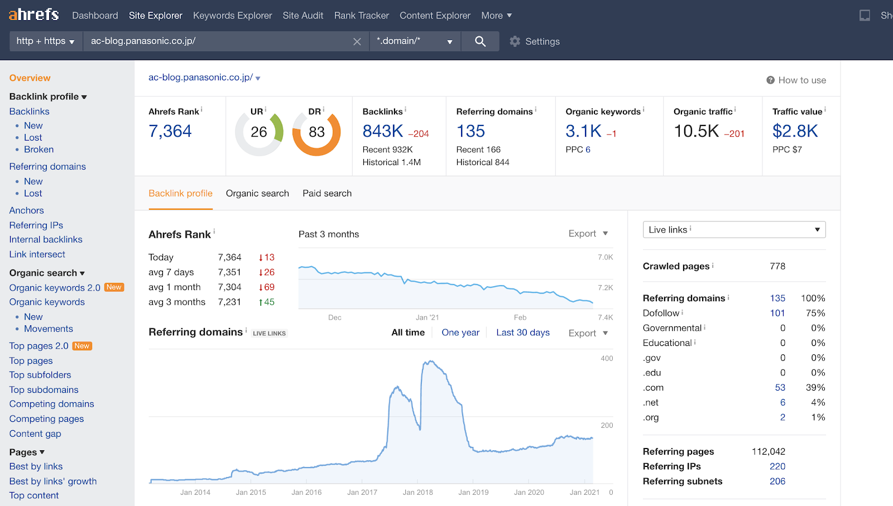Screen dimensions: 893x506
Task: Open Overview in sidebar
Action: (30, 78)
